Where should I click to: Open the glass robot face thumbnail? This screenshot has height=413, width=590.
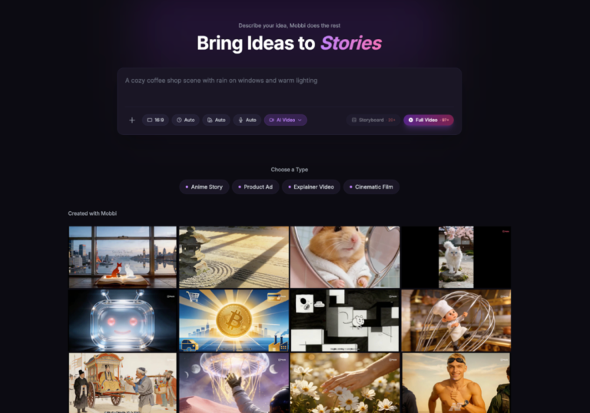point(123,320)
